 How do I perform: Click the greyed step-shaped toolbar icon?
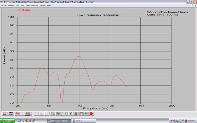click(x=47, y=113)
